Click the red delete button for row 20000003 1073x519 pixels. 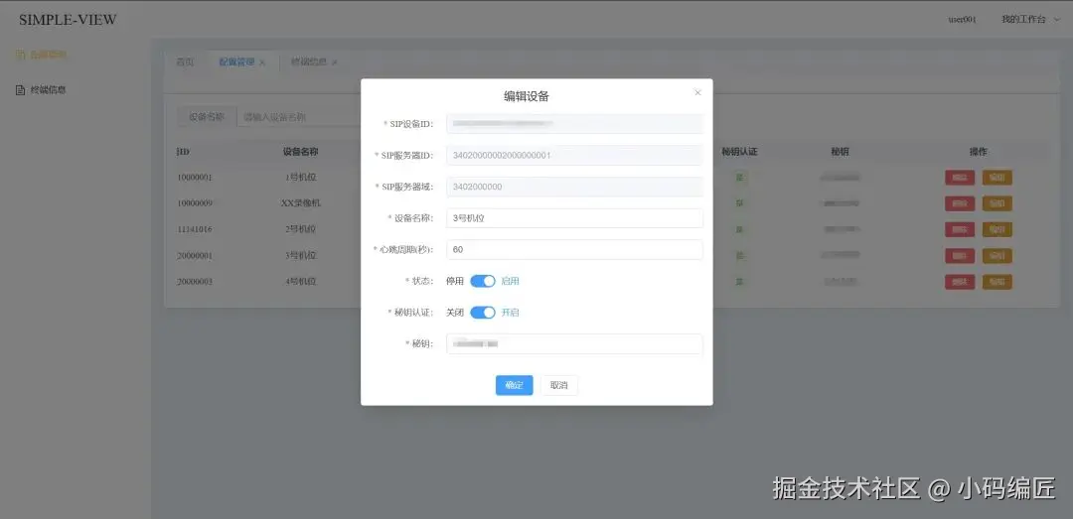click(x=960, y=282)
